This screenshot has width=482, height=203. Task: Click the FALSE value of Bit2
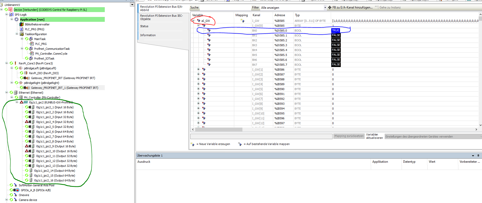click(x=336, y=40)
